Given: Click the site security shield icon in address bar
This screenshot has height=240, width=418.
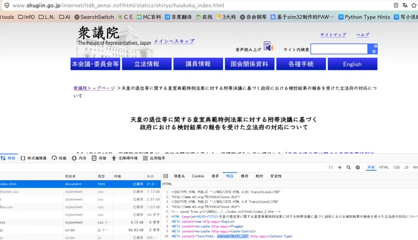Looking at the screenshot, I should pyautogui.click(x=7, y=6).
